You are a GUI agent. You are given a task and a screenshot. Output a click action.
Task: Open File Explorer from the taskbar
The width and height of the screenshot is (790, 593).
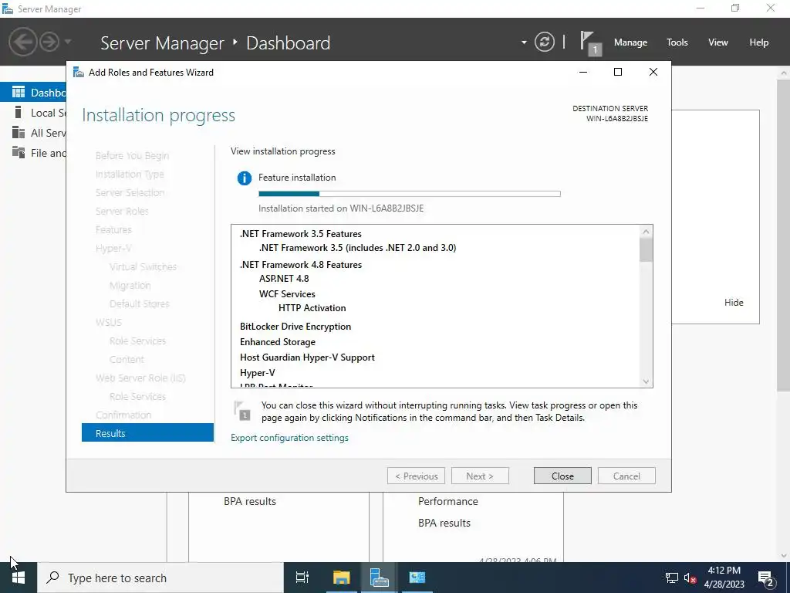341,578
